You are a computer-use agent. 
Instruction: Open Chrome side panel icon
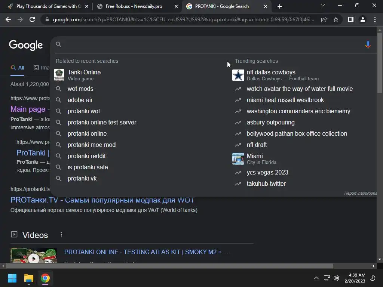click(351, 19)
